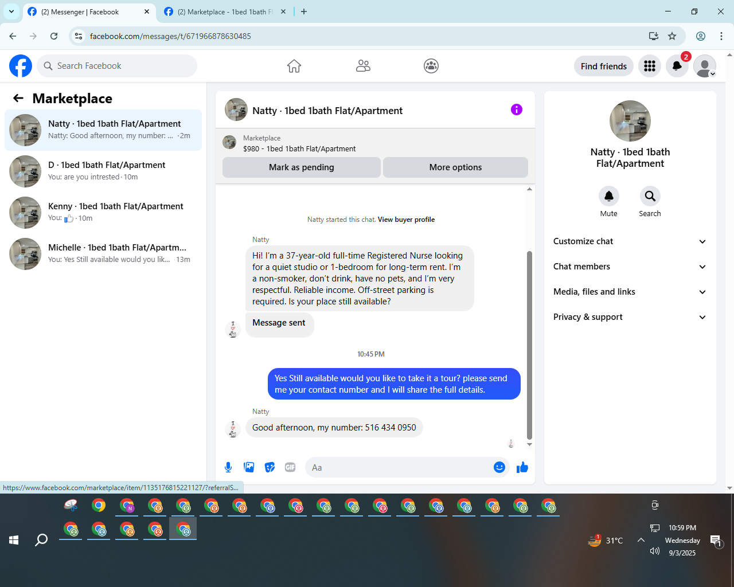The width and height of the screenshot is (734, 587).
Task: Open Windows Start menu
Action: point(14,540)
